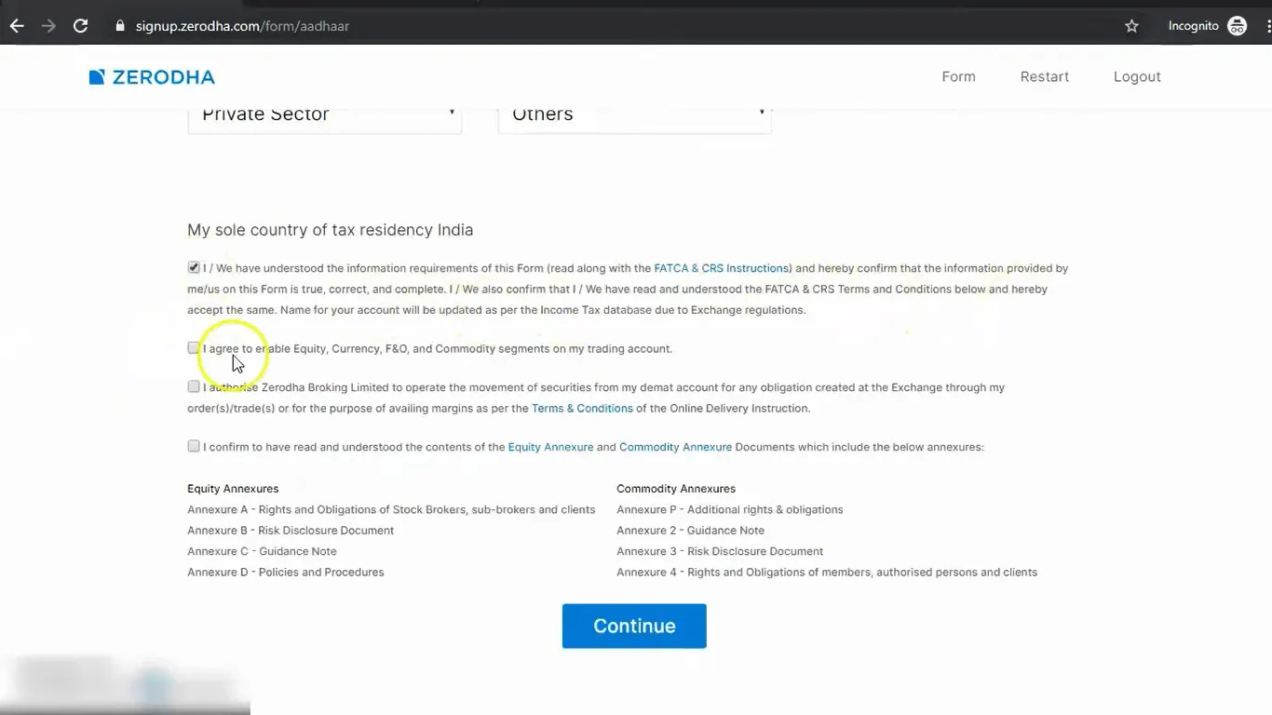Check the authorise Zerodha Broking Limited checkbox
1272x715 pixels.
point(194,386)
